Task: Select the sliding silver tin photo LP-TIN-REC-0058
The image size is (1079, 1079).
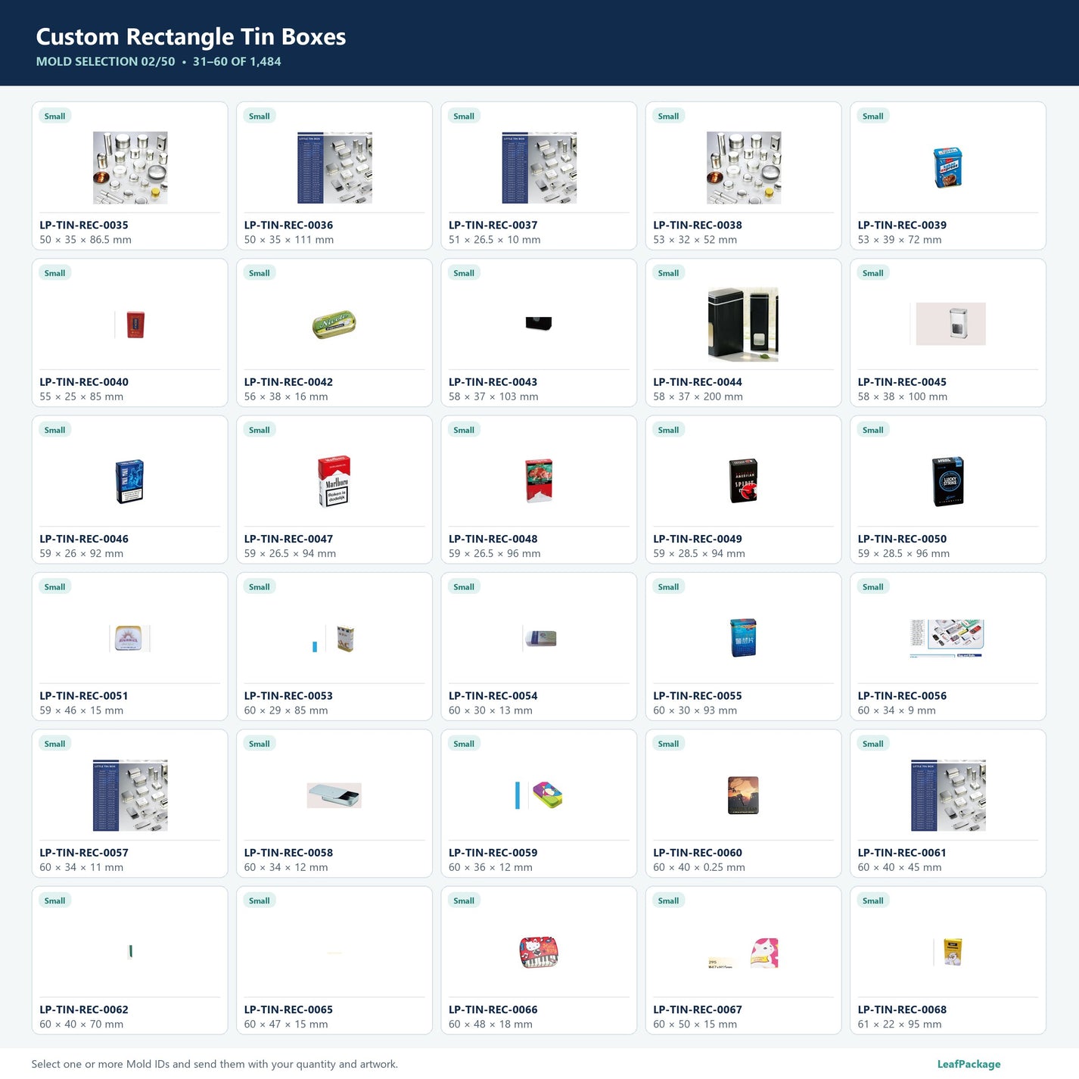Action: [x=334, y=795]
